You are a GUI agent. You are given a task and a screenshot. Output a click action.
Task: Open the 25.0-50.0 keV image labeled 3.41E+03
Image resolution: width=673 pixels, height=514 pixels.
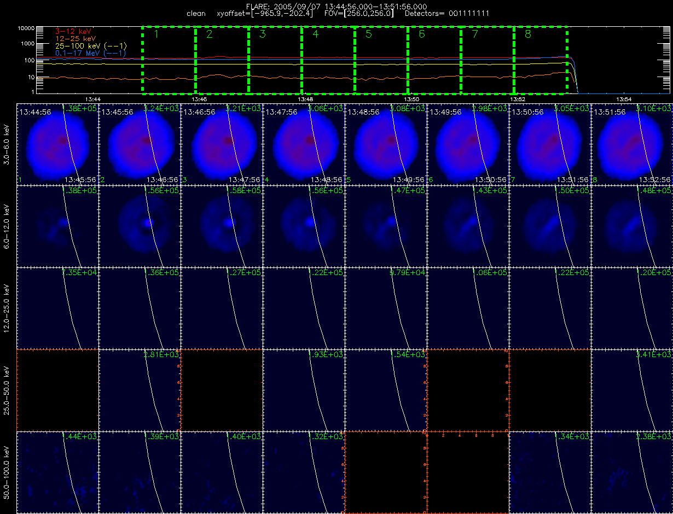tap(632, 389)
